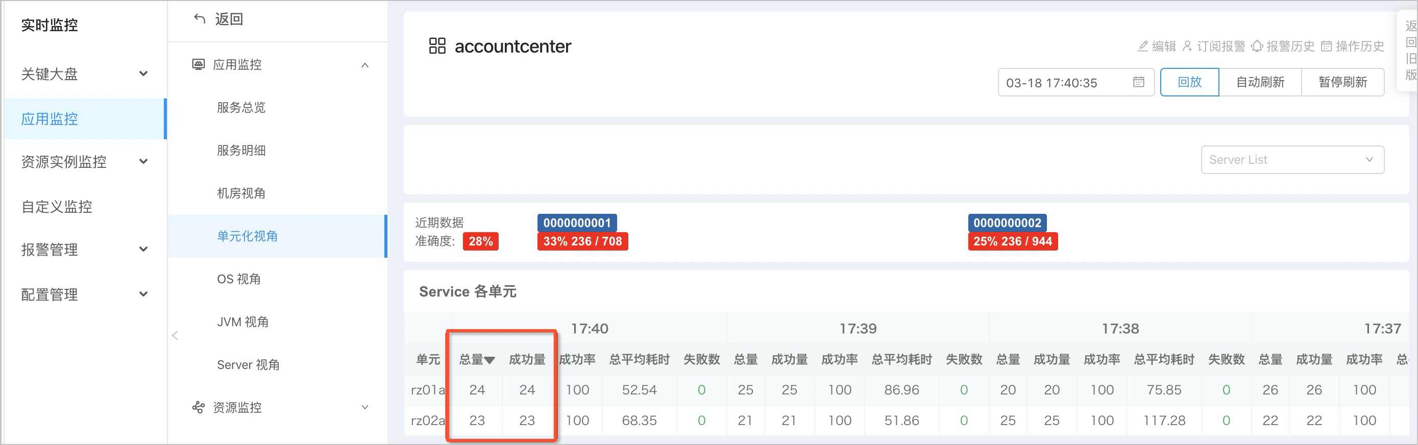
Task: Click the back arrow icon
Action: coord(199,19)
